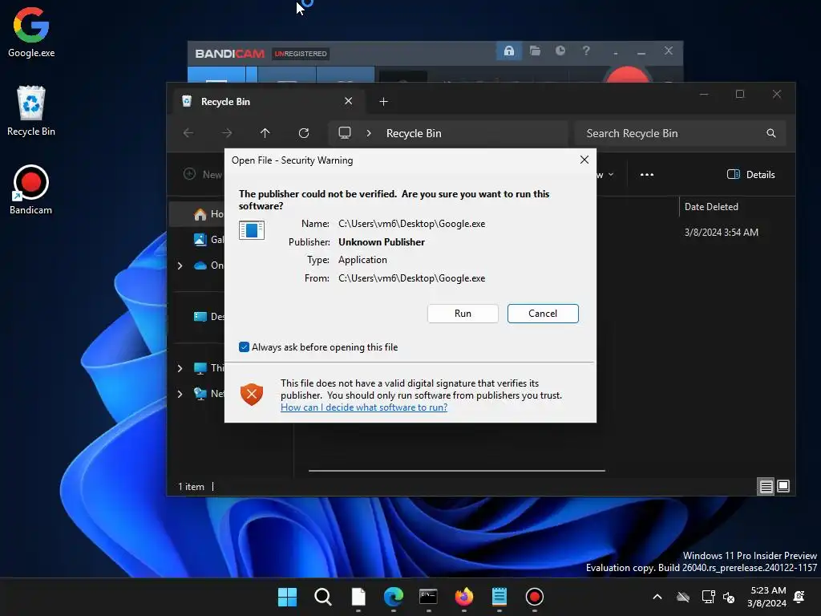Open Google.exe desktop icon
Viewport: 821px width, 616px height.
pos(31,32)
